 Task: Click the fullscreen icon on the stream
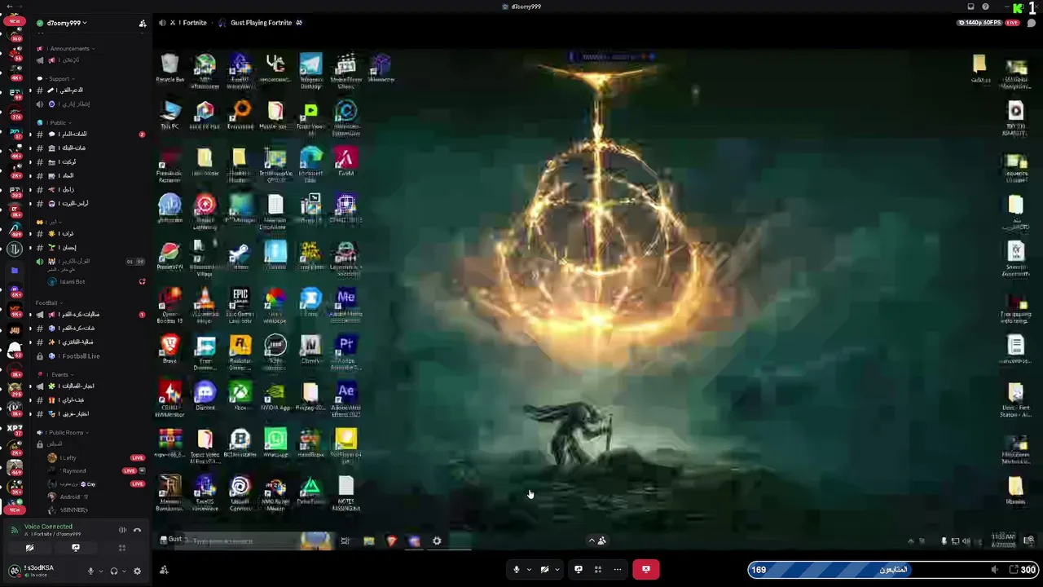point(1013,569)
